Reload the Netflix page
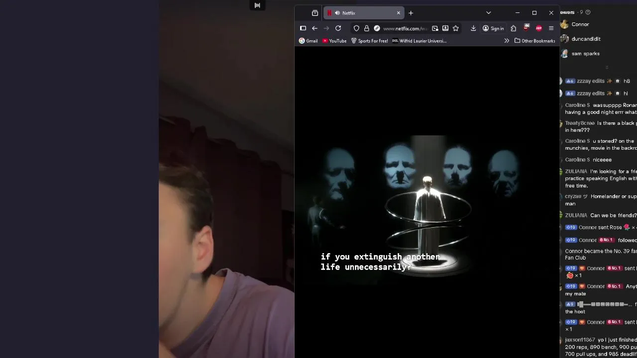The image size is (637, 358). [x=338, y=28]
